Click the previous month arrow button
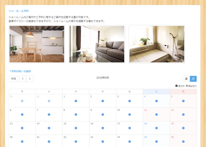The height and width of the screenshot is (147, 206). tap(23, 79)
